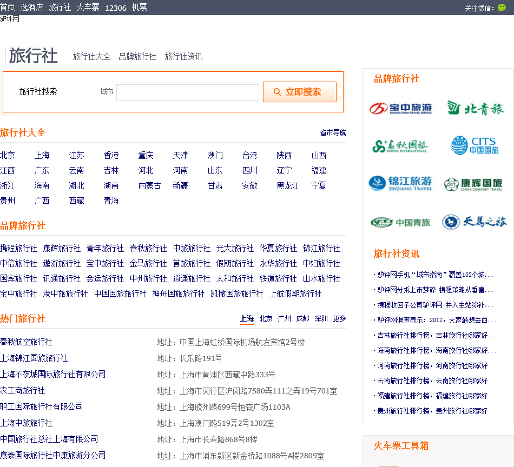The height and width of the screenshot is (467, 514).
Task: Select 内蒙古 from the province list
Action: click(149, 186)
